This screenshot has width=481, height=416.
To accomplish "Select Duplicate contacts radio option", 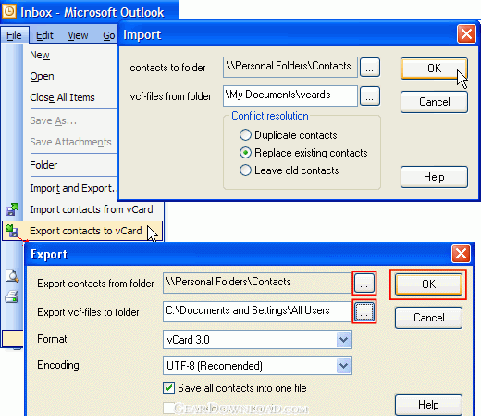I will (x=245, y=135).
